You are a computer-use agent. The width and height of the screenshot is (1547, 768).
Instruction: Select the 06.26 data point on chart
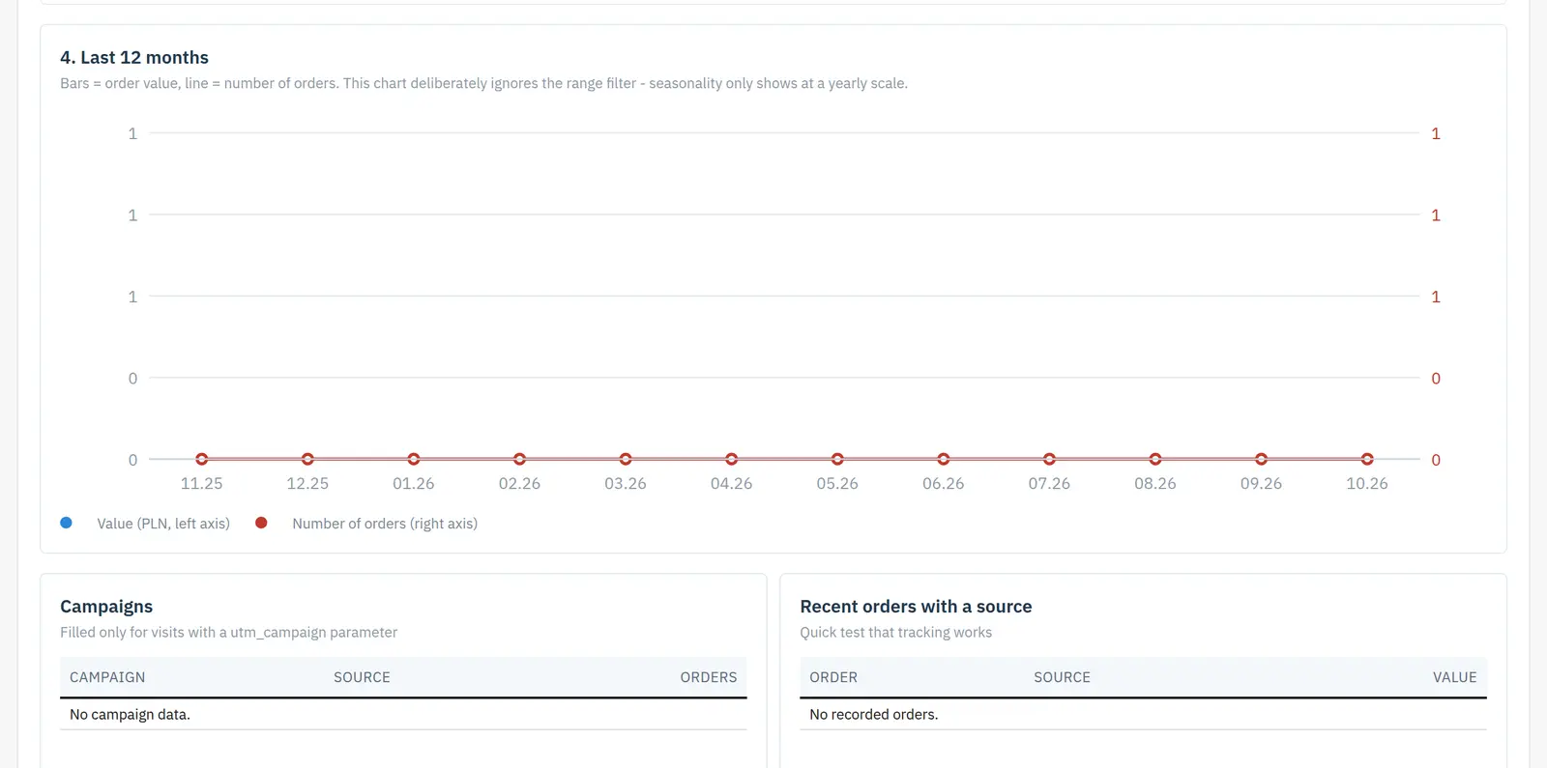944,459
